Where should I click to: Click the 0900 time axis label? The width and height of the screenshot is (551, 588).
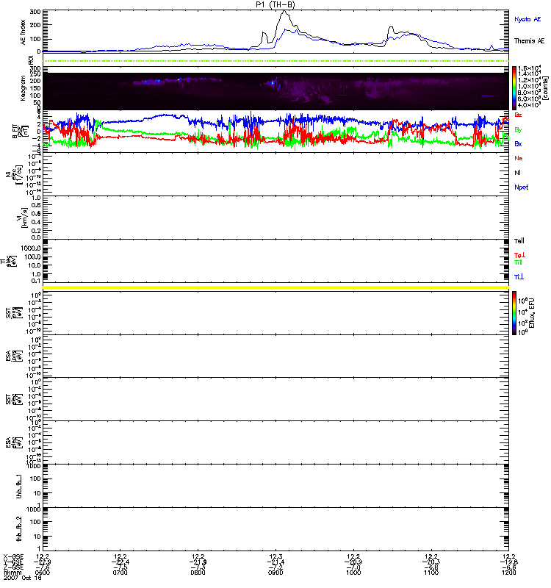tap(275, 573)
